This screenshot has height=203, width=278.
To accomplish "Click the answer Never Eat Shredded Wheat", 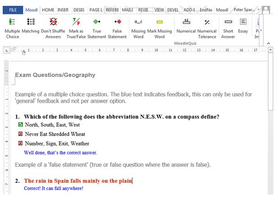I will [x=55, y=134].
